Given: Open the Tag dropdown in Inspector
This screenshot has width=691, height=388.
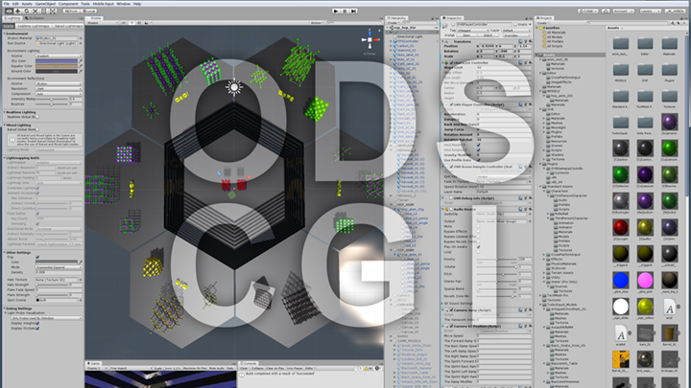Looking at the screenshot, I should [x=474, y=31].
